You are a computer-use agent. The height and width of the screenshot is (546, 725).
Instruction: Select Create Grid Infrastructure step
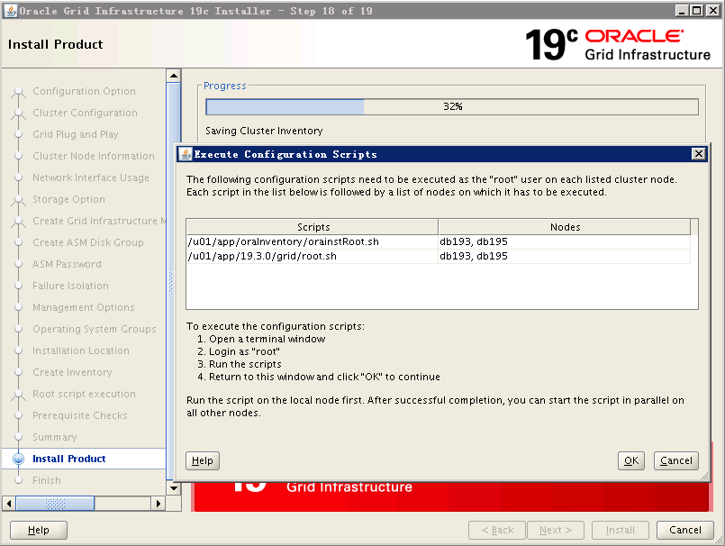click(99, 221)
